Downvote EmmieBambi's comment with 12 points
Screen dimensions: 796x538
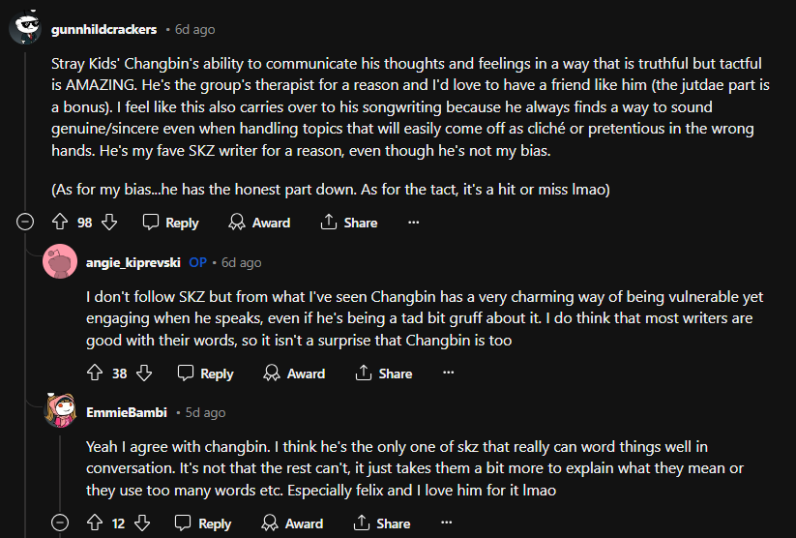coord(142,523)
